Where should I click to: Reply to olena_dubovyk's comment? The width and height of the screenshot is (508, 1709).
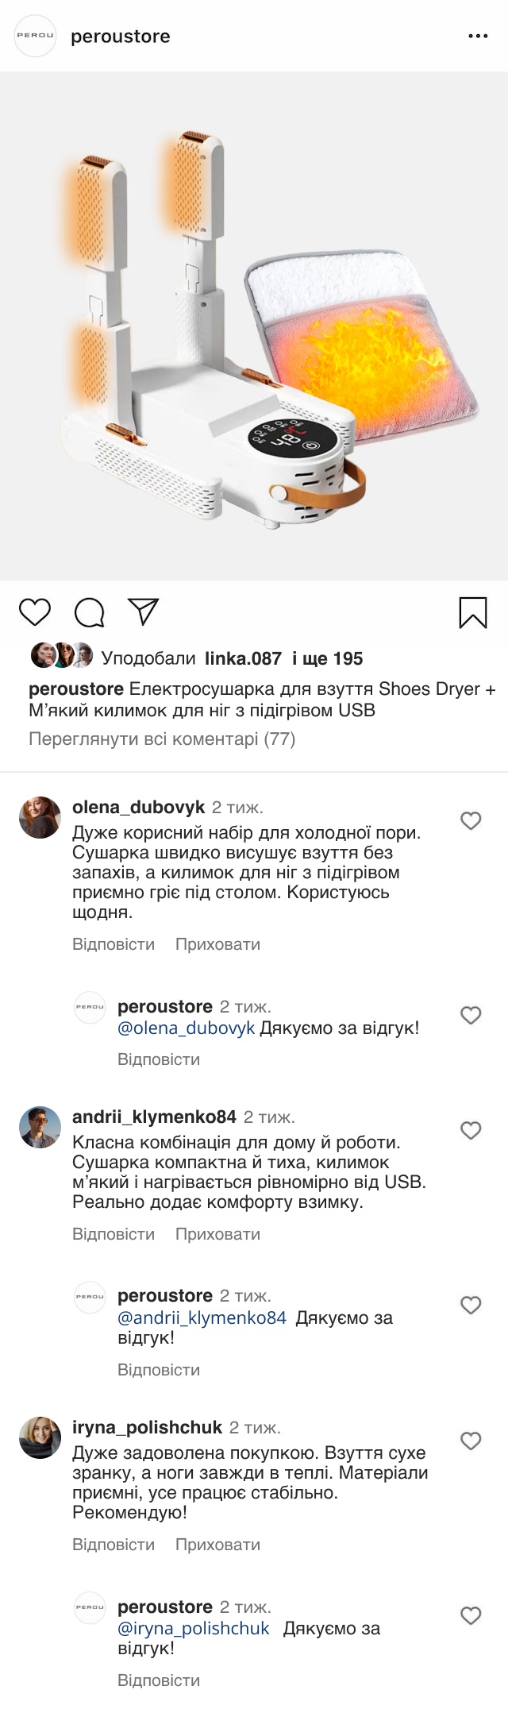(x=114, y=944)
